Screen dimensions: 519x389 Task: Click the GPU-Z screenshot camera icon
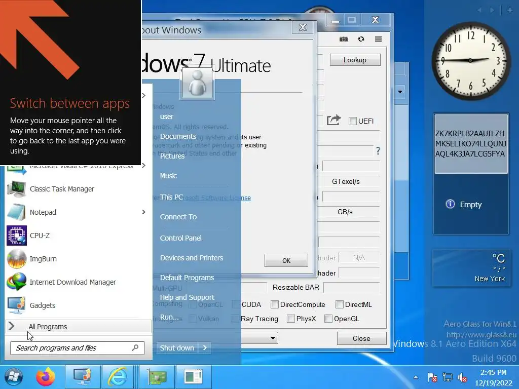pyautogui.click(x=344, y=39)
